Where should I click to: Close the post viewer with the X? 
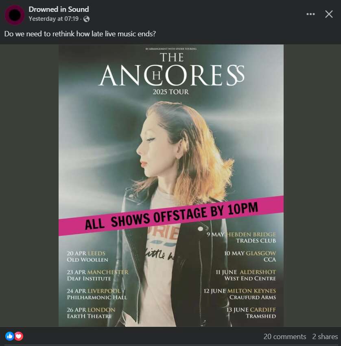pyautogui.click(x=329, y=14)
